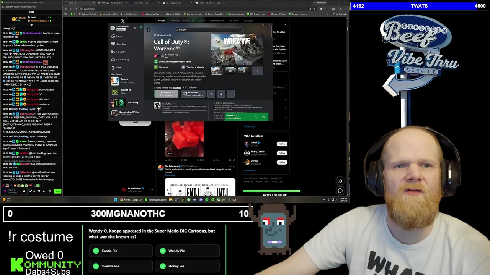This screenshot has height=275, width=490.
Task: Bookmark this page star icon
Action: [315, 9]
